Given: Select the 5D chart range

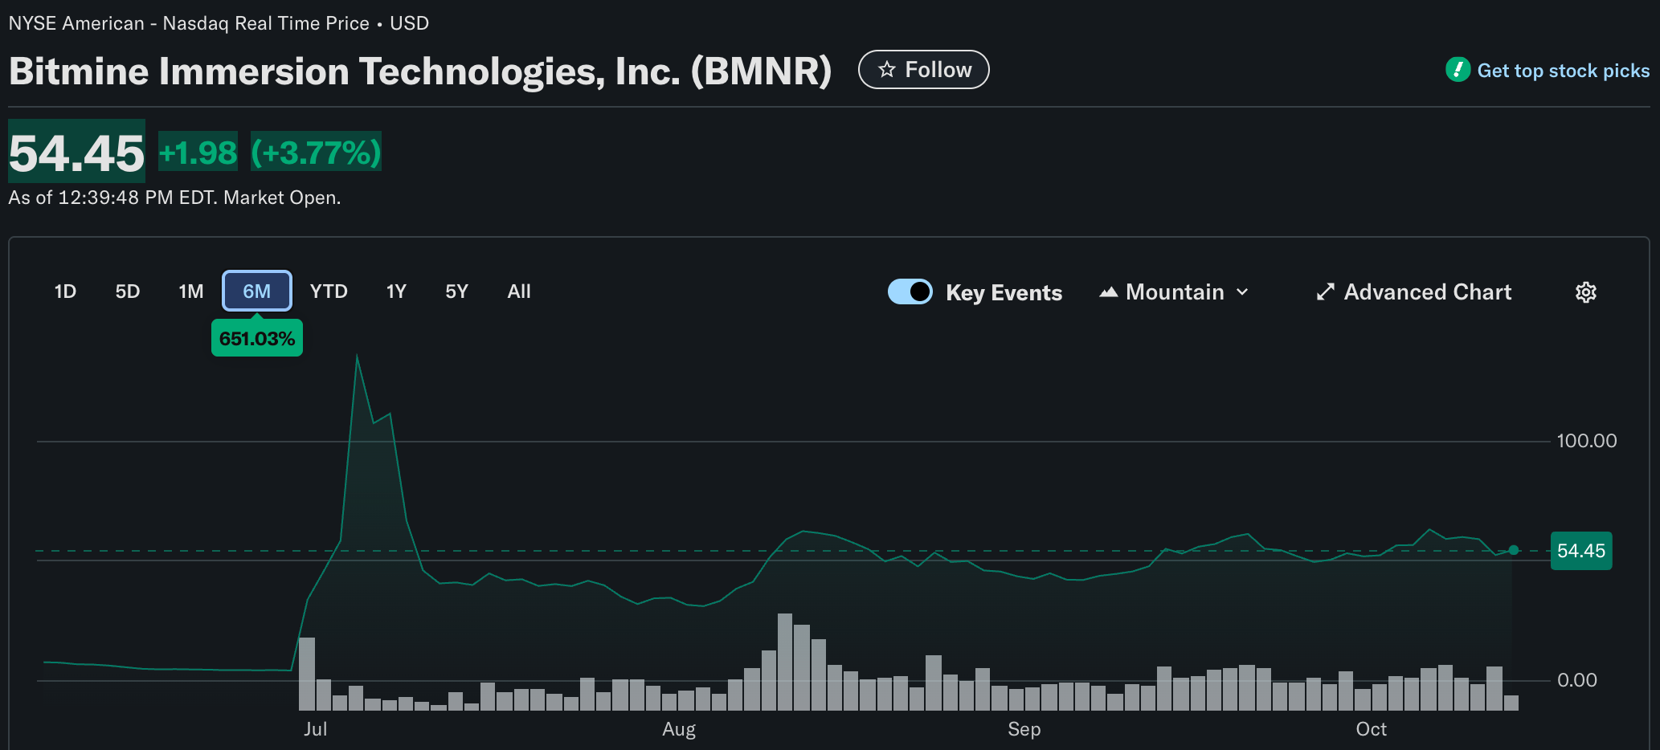Looking at the screenshot, I should [127, 291].
